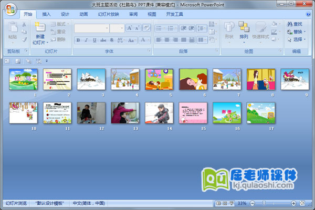This screenshot has height=210, width=315.
Task: Open the Quick Styles (快速样式) dropdown
Action: click(260, 32)
